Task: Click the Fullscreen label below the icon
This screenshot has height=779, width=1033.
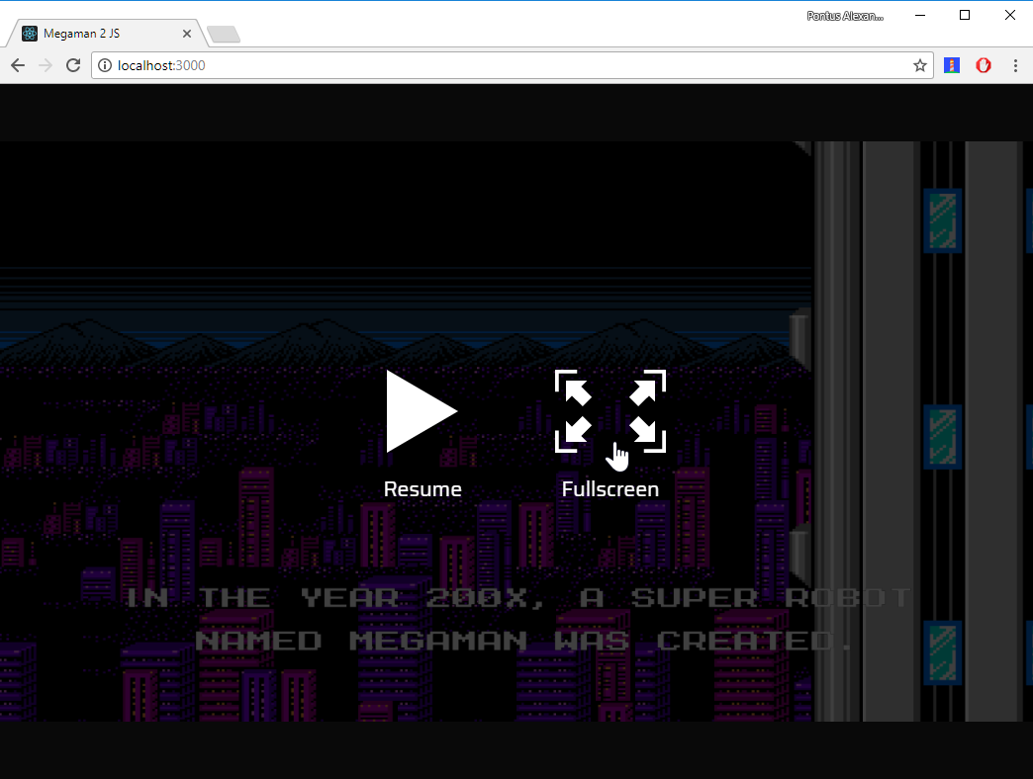Action: pyautogui.click(x=610, y=488)
